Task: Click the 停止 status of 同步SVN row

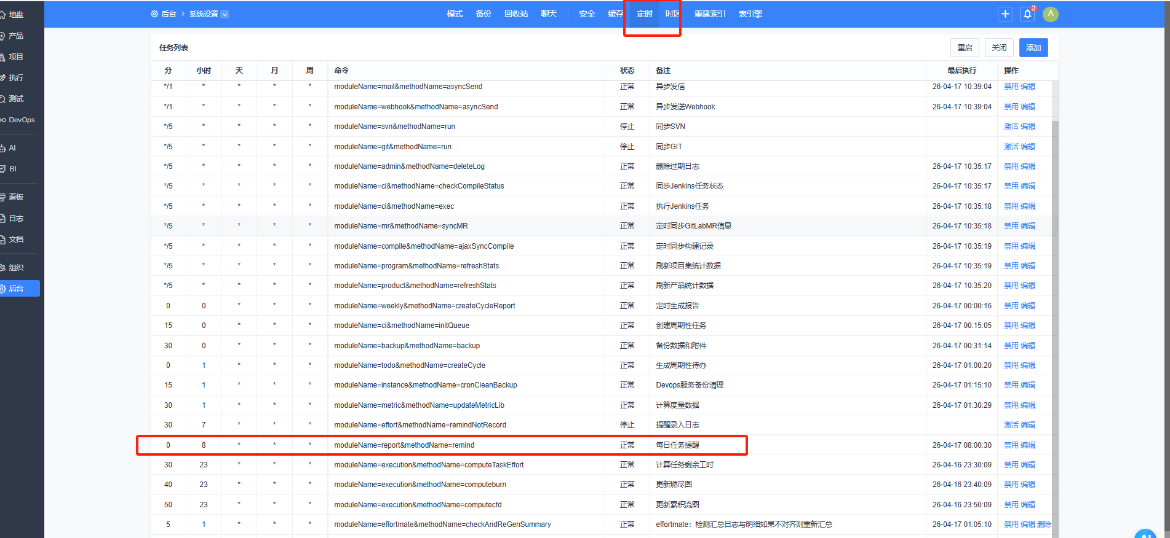Action: (627, 127)
